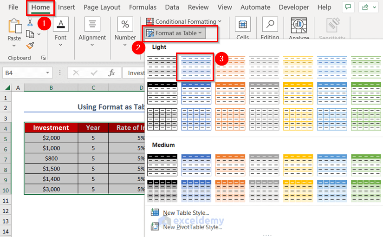Click the Share icon button

coord(365,7)
